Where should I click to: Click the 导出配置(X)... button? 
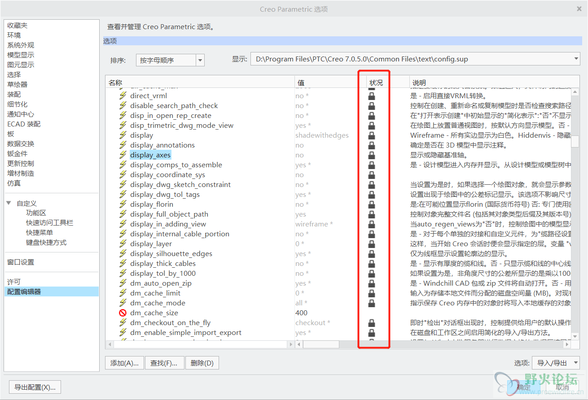(35, 387)
